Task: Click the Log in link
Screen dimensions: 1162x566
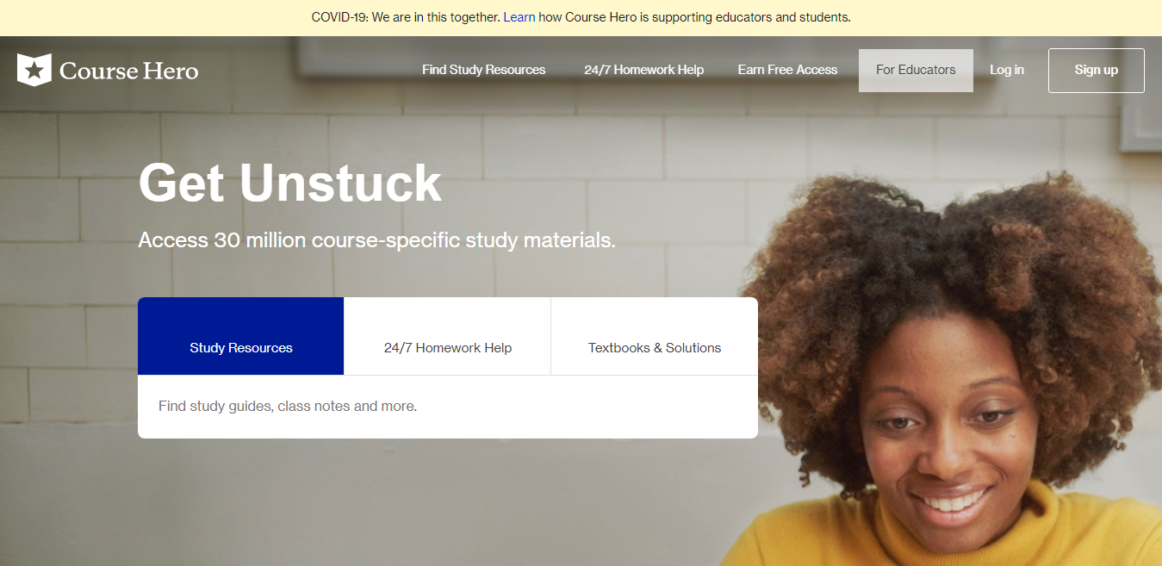Action: (x=1007, y=70)
